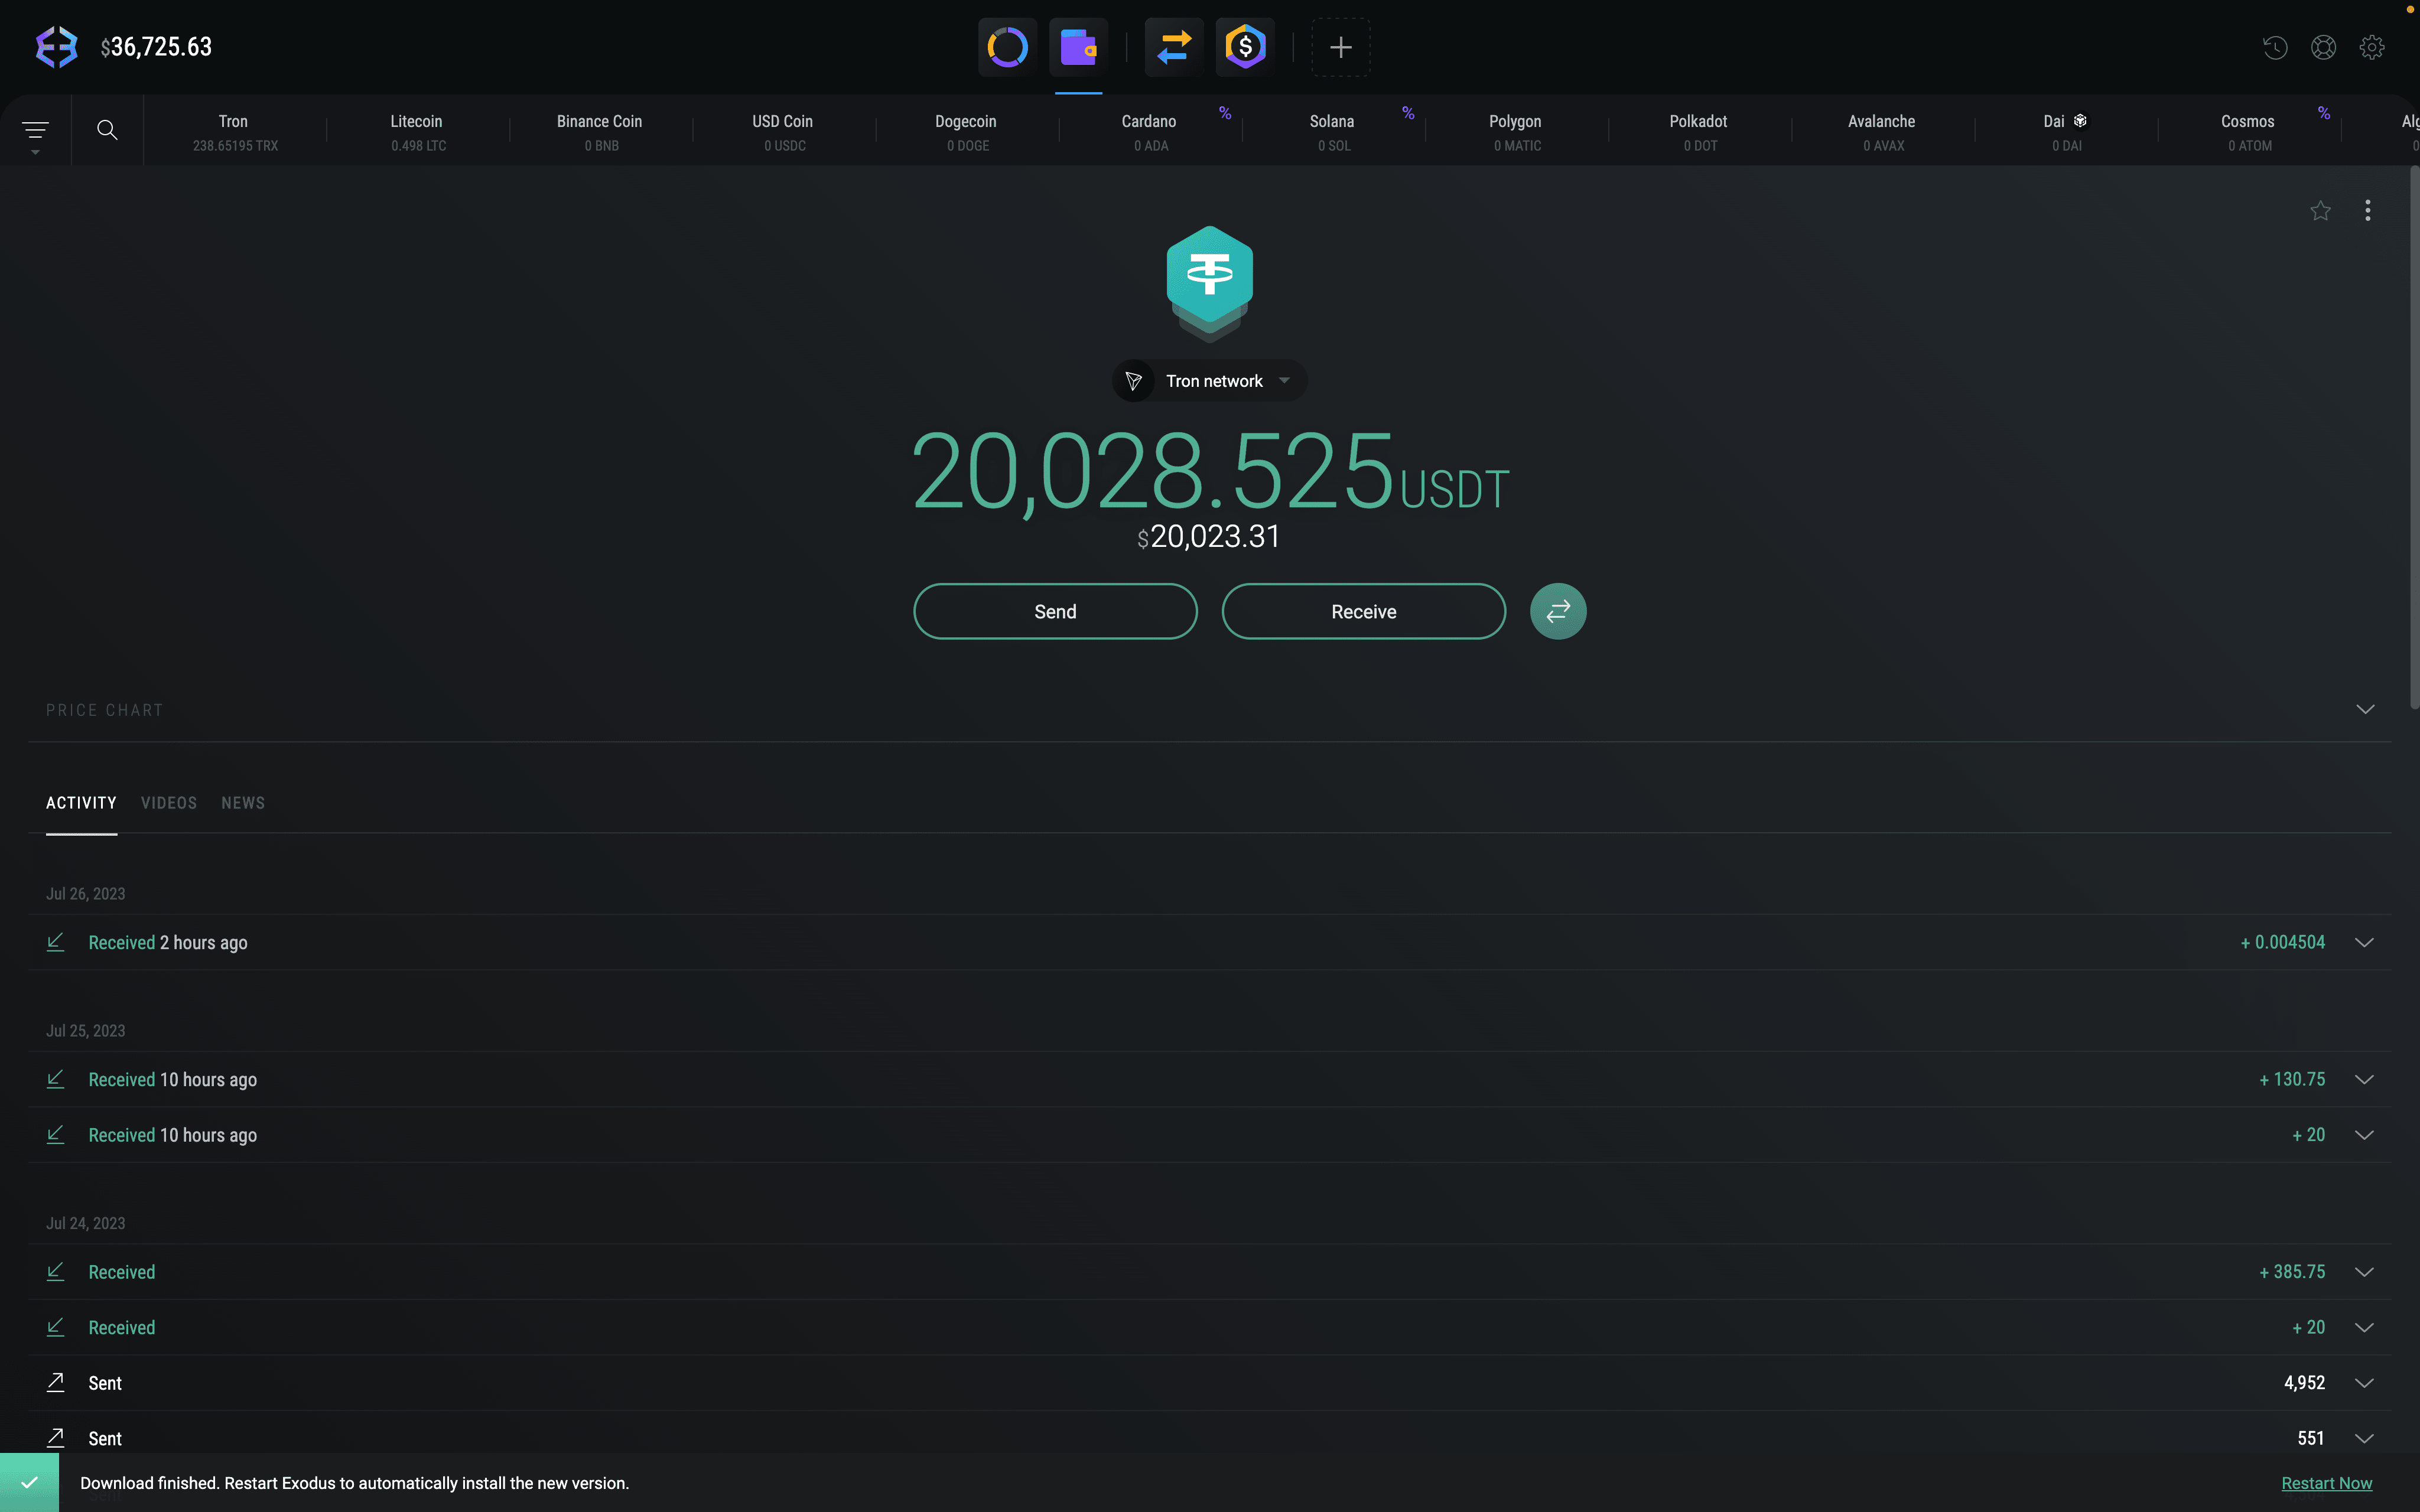This screenshot has width=2420, height=1512.
Task: Click the Cosmos percent rewards icon
Action: [2324, 113]
